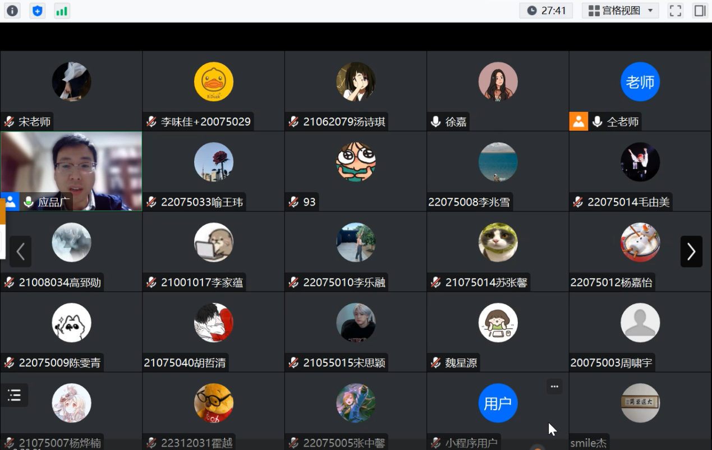Open the three-dot more menu on 小程序用户 tile

coord(554,387)
